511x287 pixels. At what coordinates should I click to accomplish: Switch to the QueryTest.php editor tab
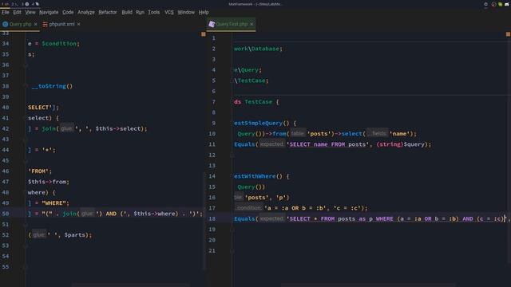click(232, 24)
